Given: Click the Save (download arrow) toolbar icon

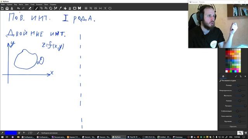Looking at the screenshot, I should click(12, 8).
